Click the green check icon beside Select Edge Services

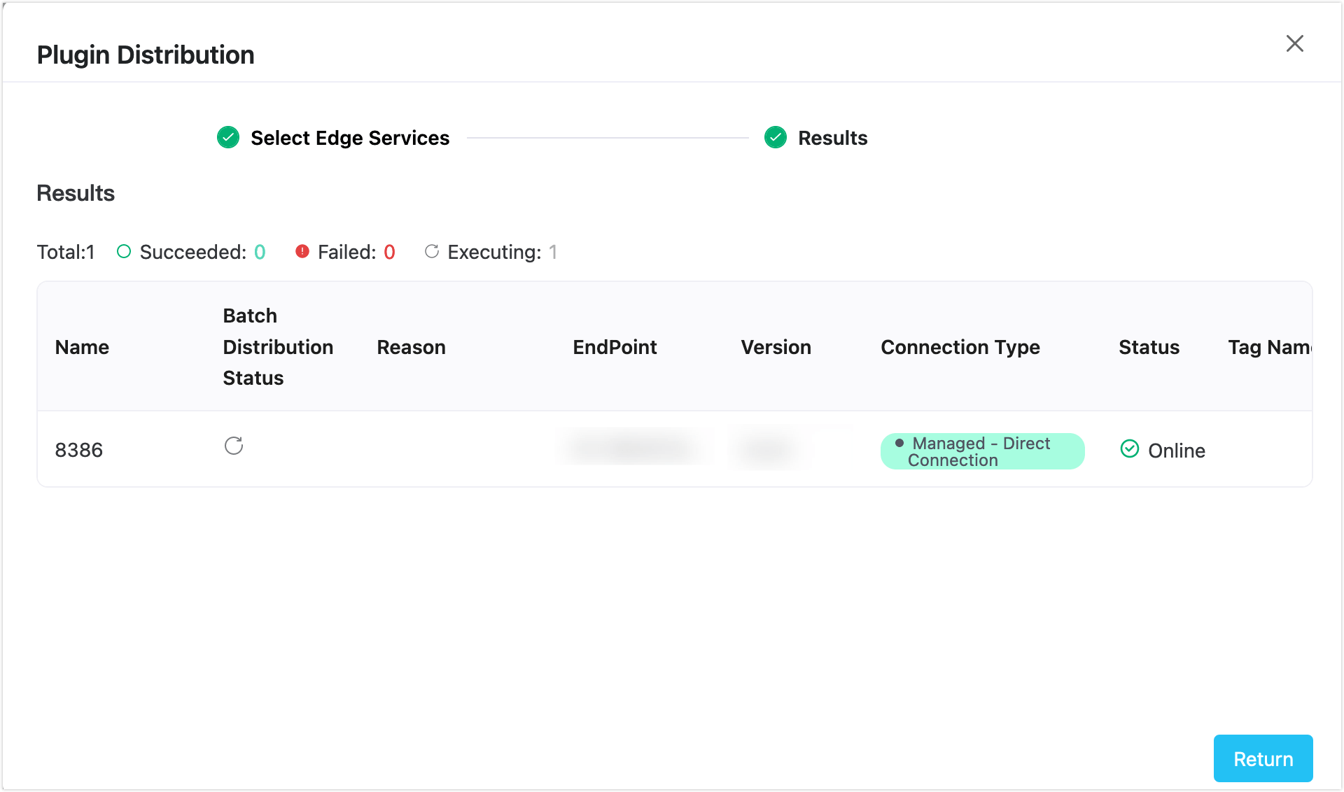227,137
